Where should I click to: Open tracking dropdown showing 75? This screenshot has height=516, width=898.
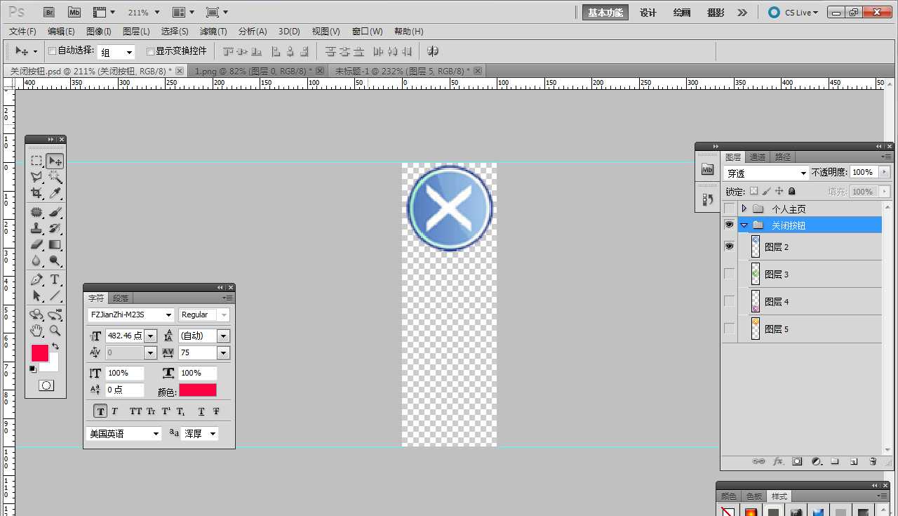223,352
